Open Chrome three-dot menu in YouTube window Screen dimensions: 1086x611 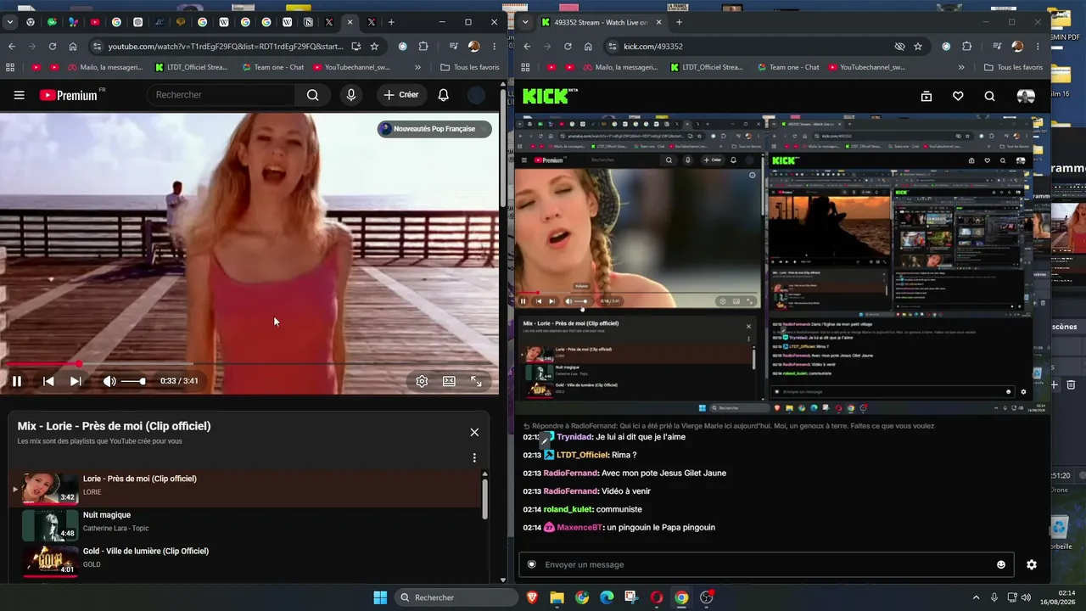pos(495,46)
